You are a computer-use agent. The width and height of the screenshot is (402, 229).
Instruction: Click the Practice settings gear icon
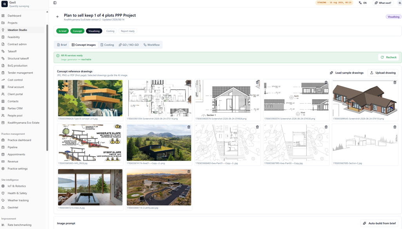pos(3,169)
